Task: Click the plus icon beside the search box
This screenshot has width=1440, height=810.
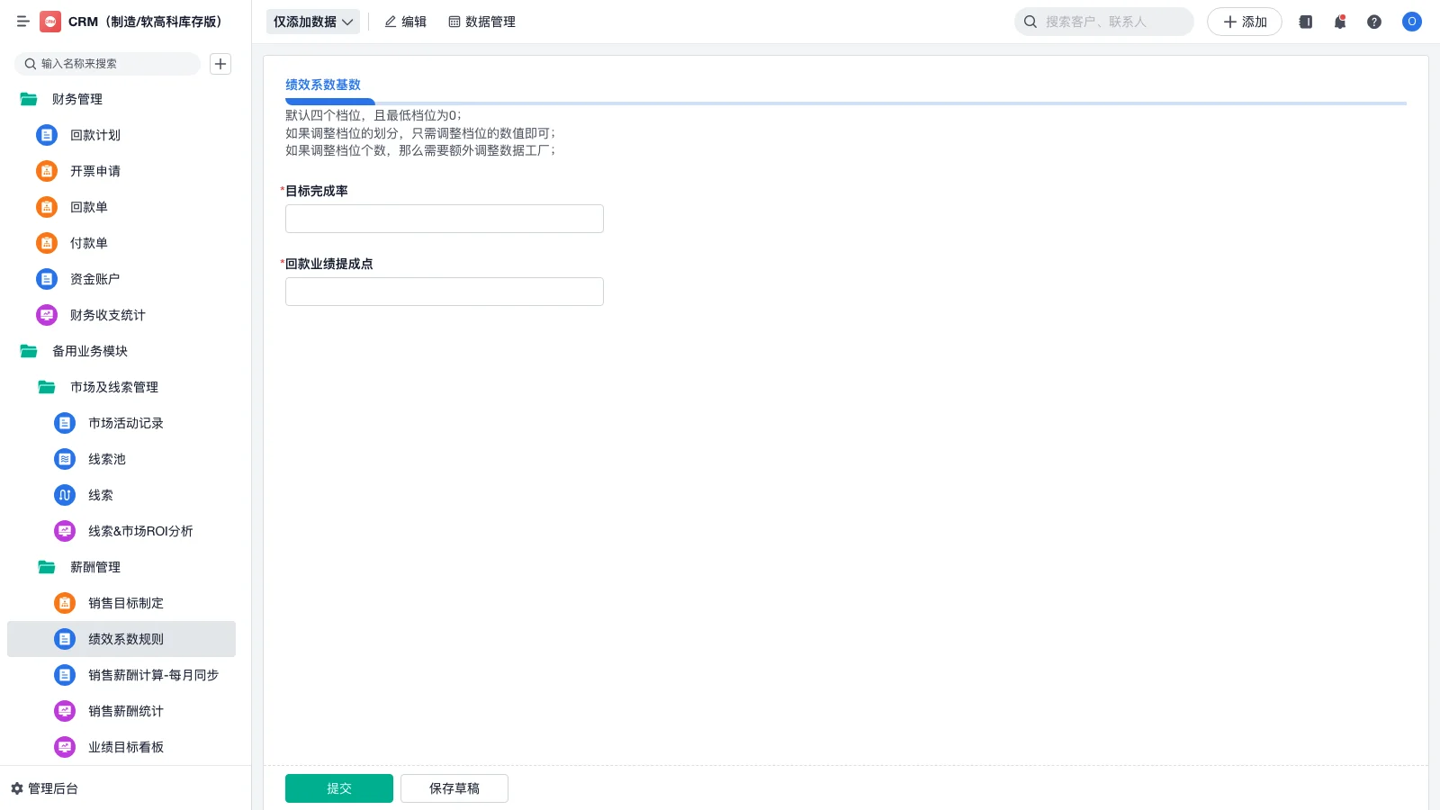Action: click(x=220, y=64)
